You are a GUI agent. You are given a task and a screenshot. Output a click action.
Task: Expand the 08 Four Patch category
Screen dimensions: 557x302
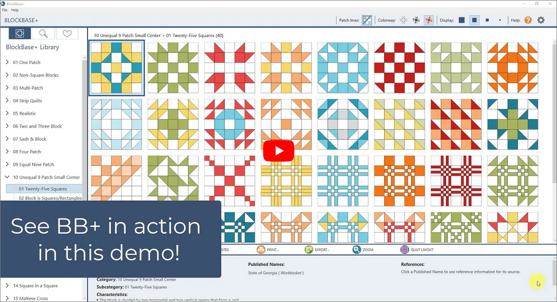[7, 151]
